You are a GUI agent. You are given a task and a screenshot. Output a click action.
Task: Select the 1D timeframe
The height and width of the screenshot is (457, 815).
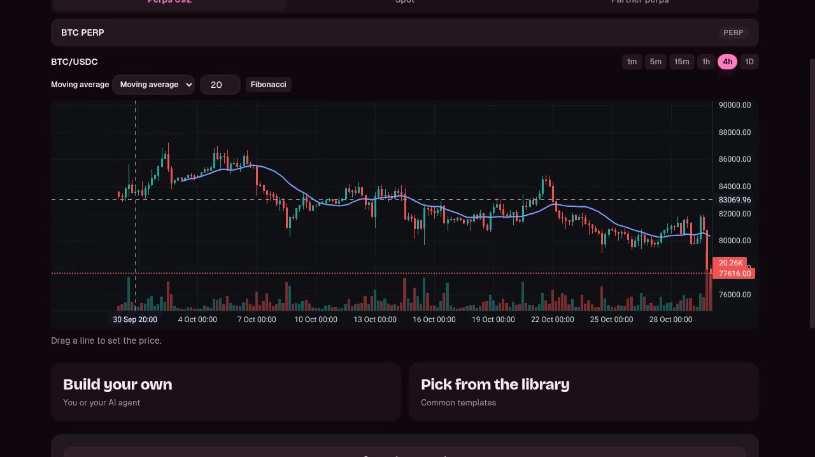[x=749, y=62]
